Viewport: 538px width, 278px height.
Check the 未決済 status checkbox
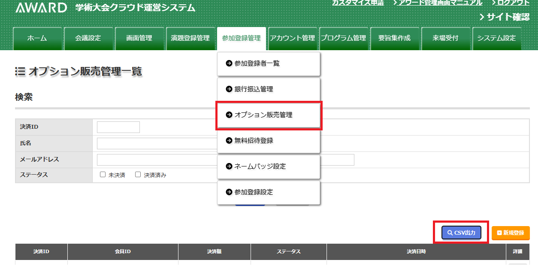coord(103,175)
